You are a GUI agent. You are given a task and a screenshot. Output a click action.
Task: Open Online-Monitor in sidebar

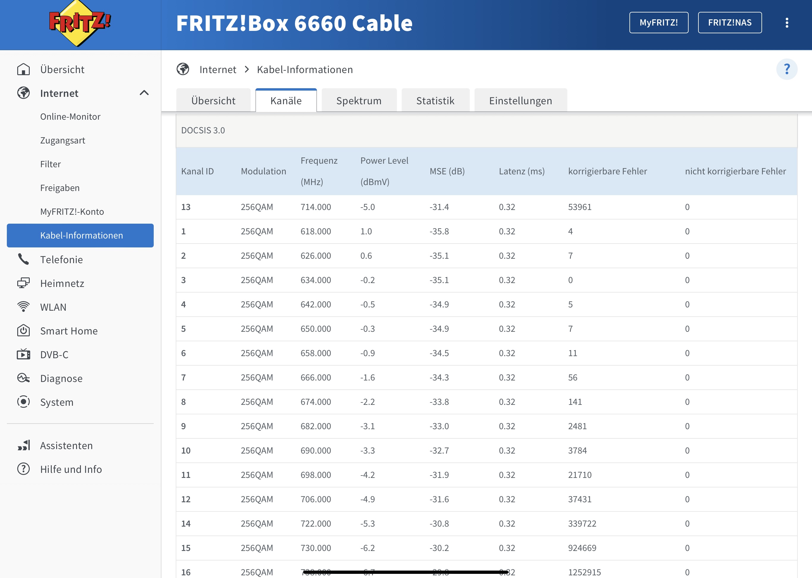point(70,117)
